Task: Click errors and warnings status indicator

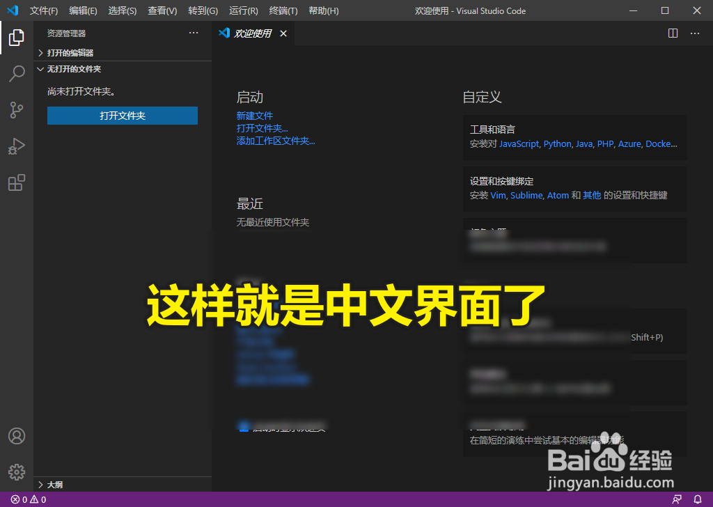Action: pos(28,499)
